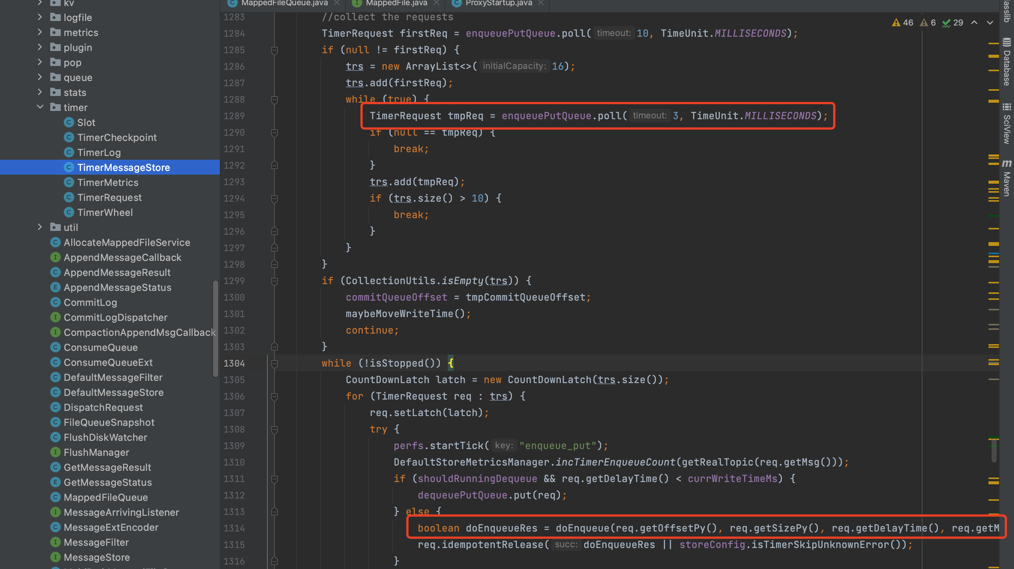Screen dimensions: 1014x569
Task: Click the class icon beside MappedFileQueue
Action: click(x=55, y=497)
